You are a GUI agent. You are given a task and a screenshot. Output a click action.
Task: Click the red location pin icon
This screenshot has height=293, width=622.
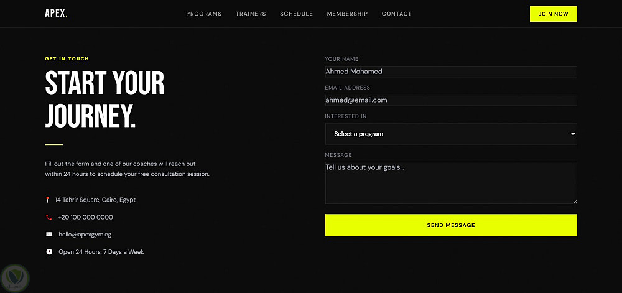pyautogui.click(x=48, y=200)
